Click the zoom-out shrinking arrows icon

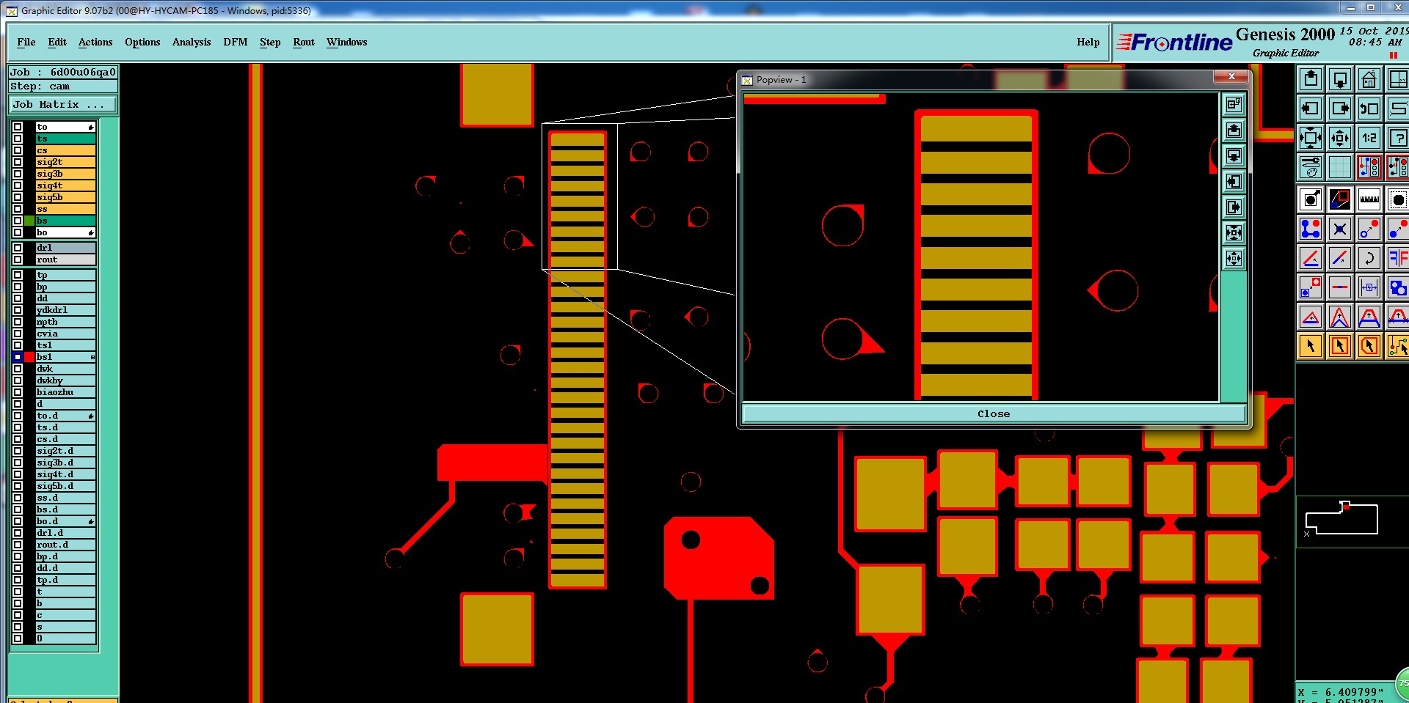[x=1340, y=138]
